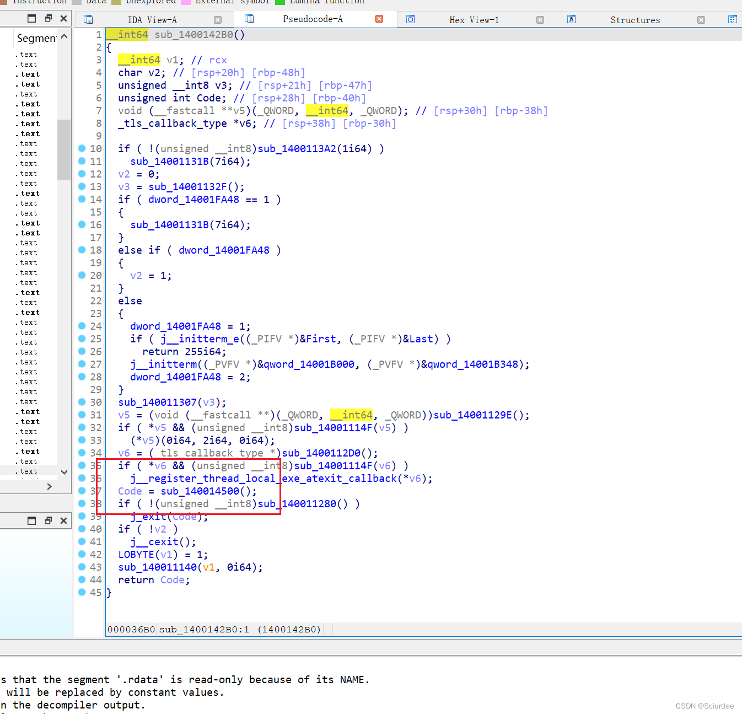The height and width of the screenshot is (714, 742).
Task: Click the Hex View-1 tab icon
Action: (410, 19)
